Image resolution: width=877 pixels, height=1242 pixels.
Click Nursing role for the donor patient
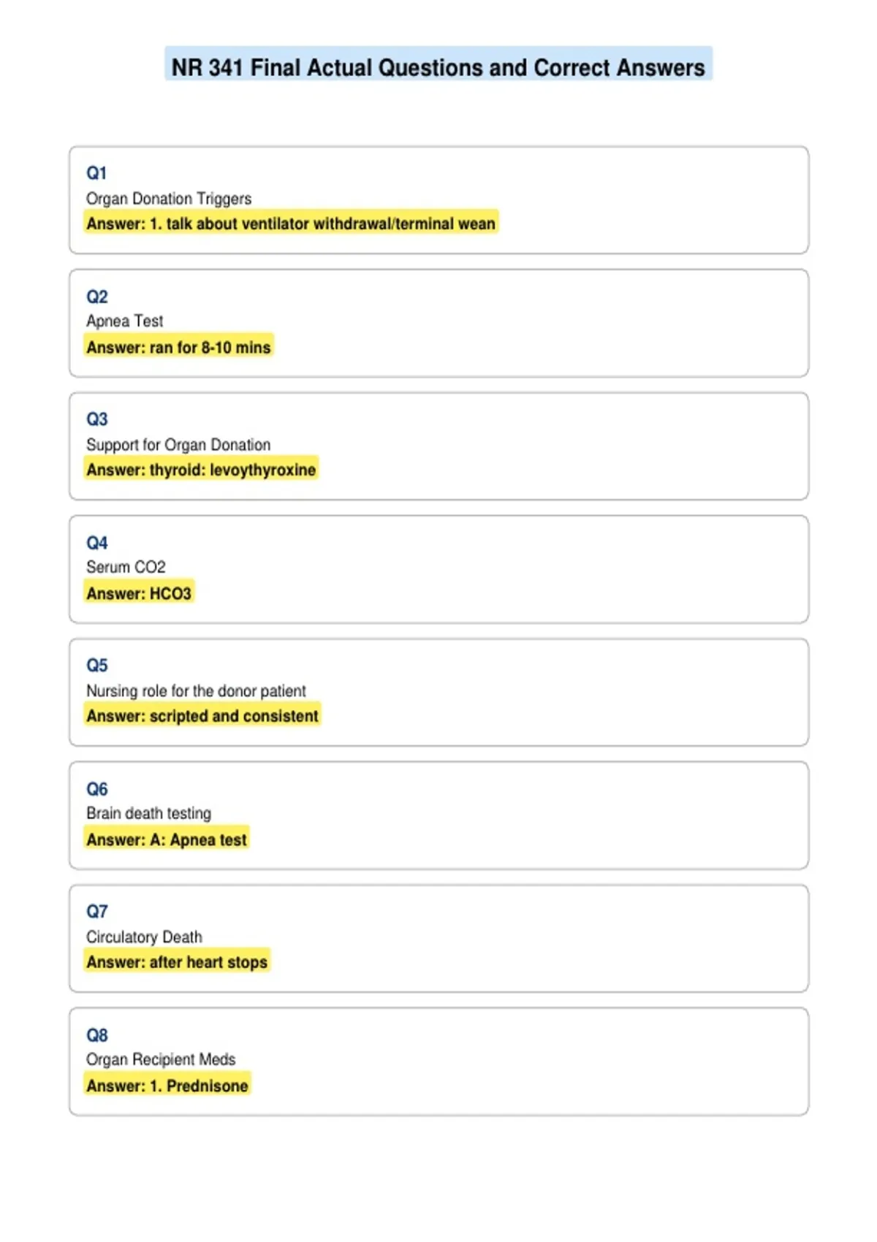pos(196,691)
